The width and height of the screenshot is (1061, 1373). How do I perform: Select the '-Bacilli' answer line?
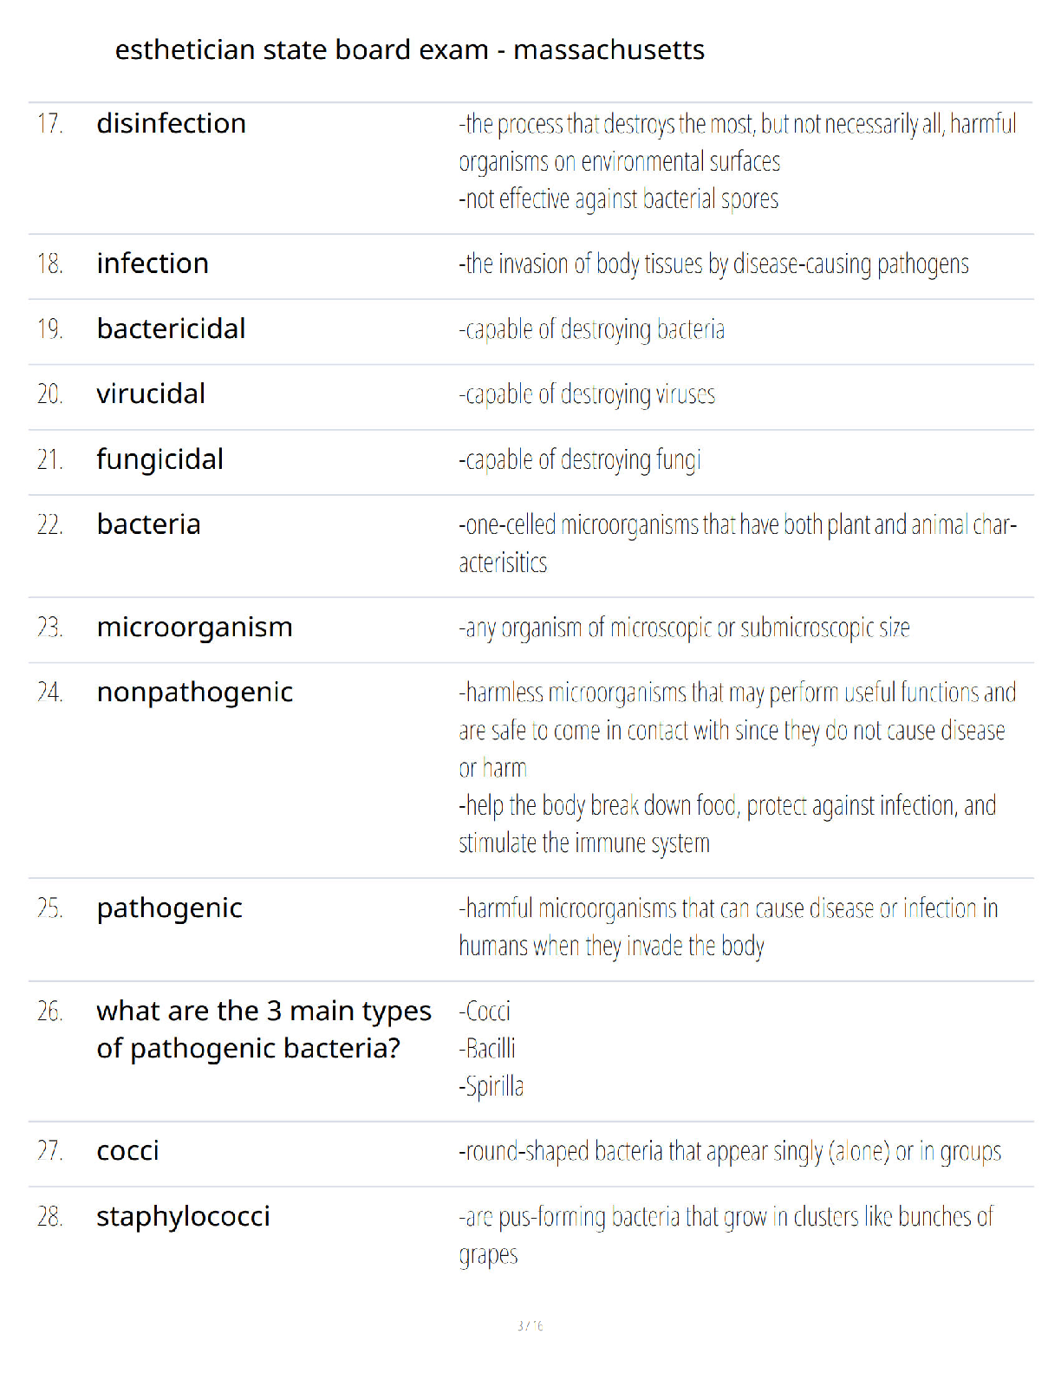click(x=487, y=1049)
